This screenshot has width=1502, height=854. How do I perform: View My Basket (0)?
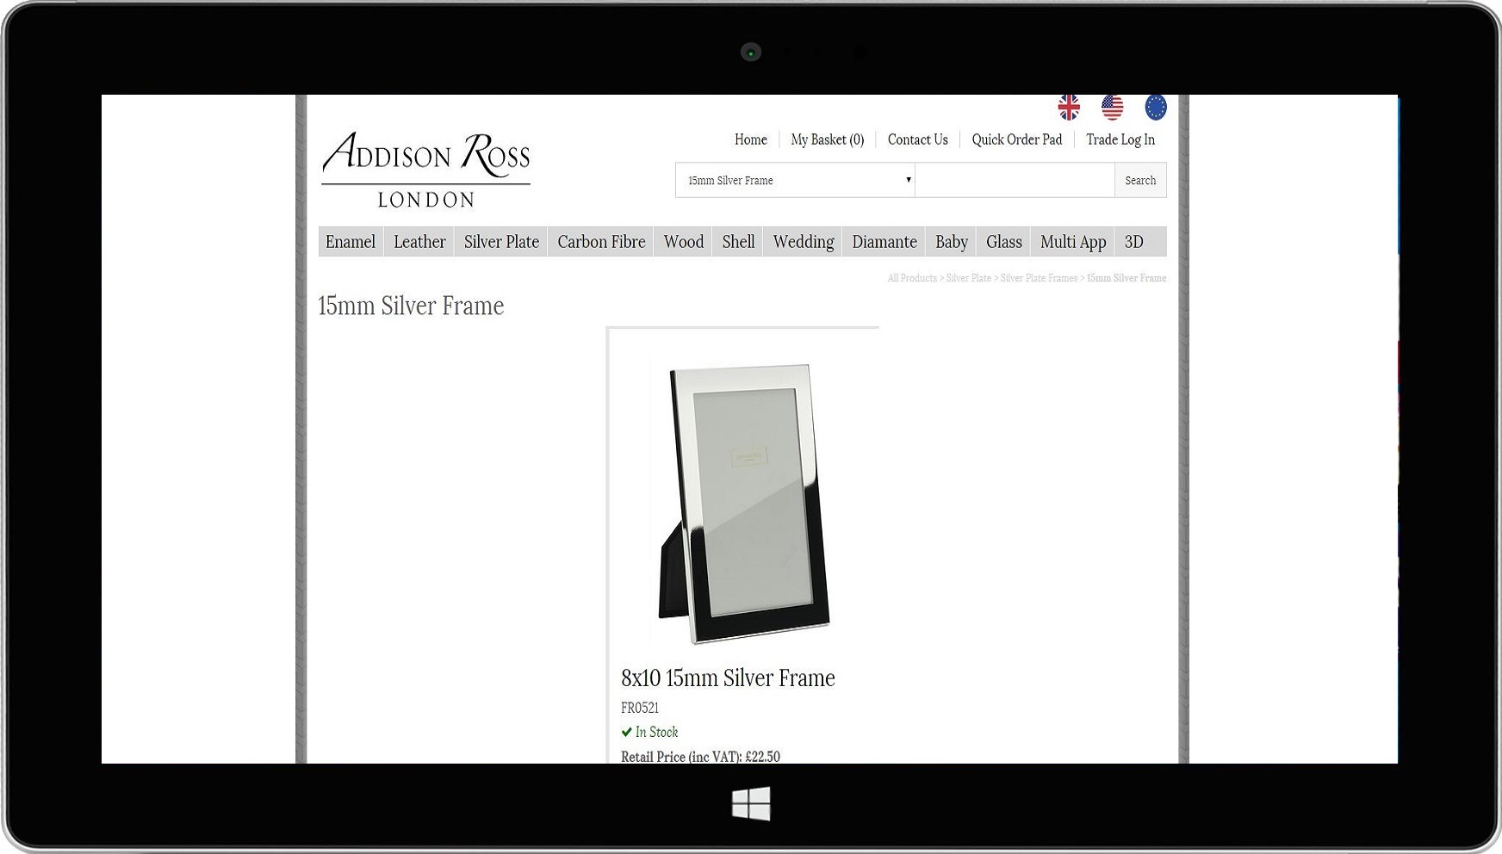[x=827, y=139]
